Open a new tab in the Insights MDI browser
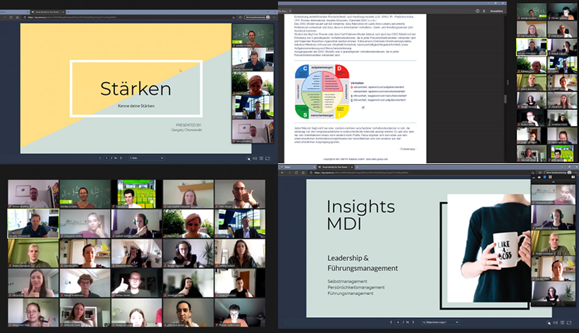This screenshot has width=579, height=333. [357, 167]
